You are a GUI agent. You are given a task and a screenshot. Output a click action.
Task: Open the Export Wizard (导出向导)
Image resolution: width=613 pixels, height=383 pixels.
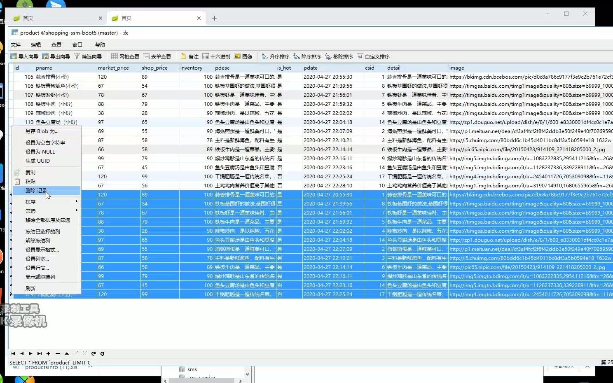pos(56,56)
